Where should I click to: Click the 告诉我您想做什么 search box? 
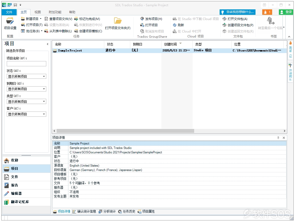point(238,12)
